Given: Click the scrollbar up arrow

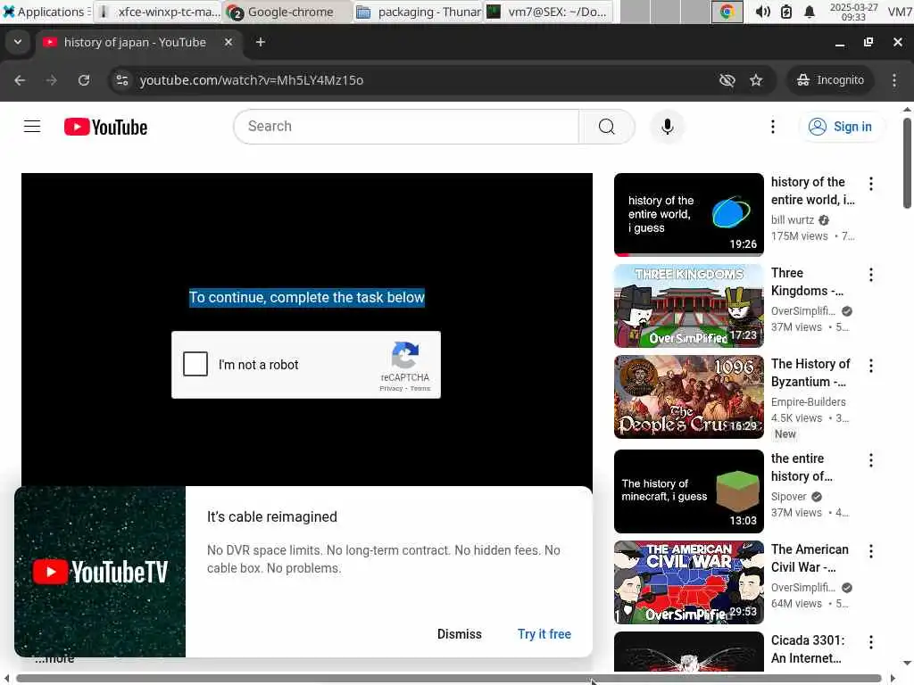Looking at the screenshot, I should tap(907, 109).
